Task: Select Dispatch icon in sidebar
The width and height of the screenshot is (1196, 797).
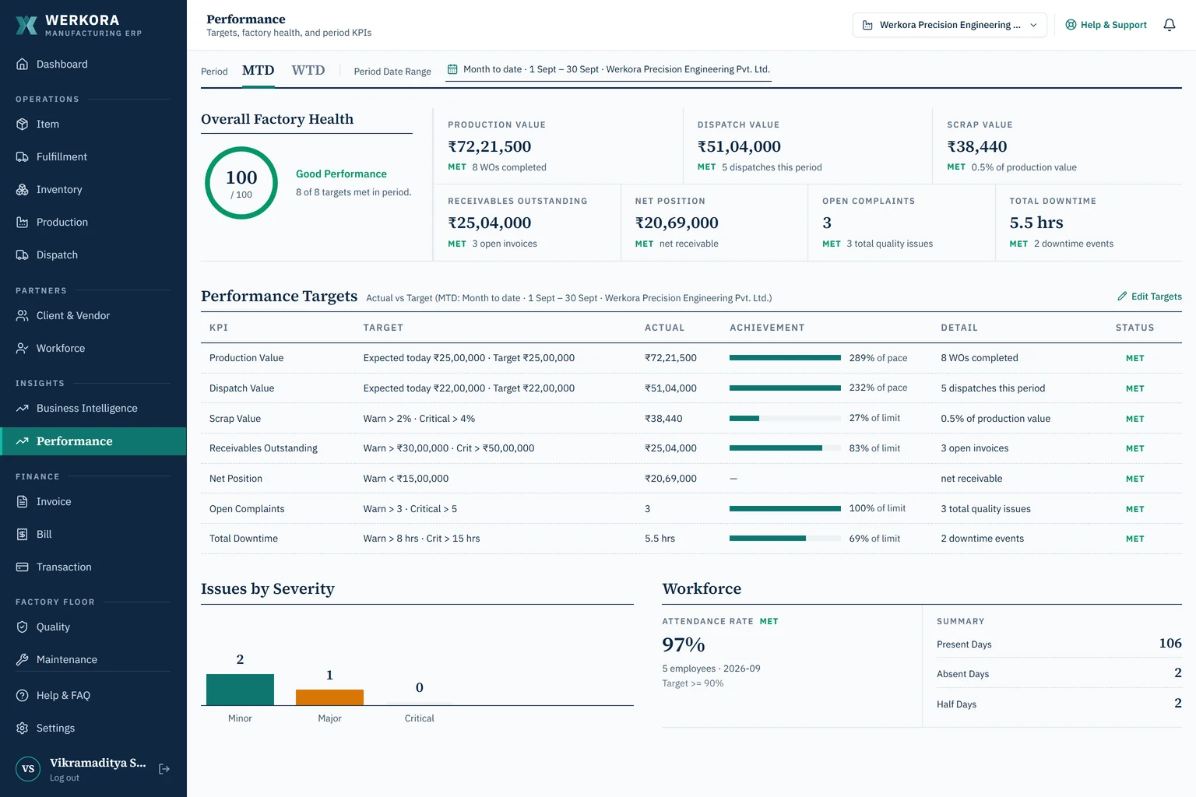Action: (x=23, y=255)
